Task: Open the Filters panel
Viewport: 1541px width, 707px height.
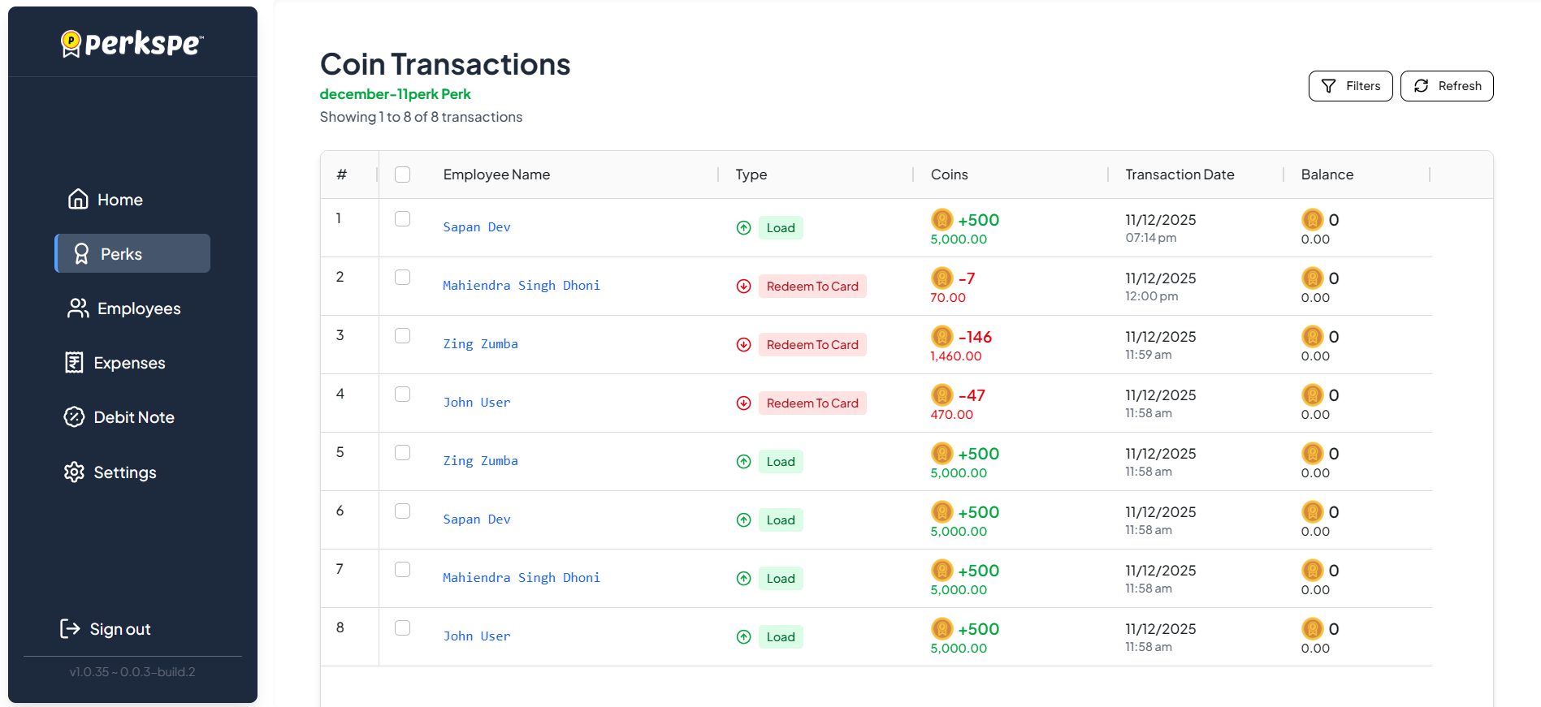Action: point(1350,86)
